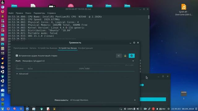
Task: Click the brightness icon in system tray
Action: (125, 109)
